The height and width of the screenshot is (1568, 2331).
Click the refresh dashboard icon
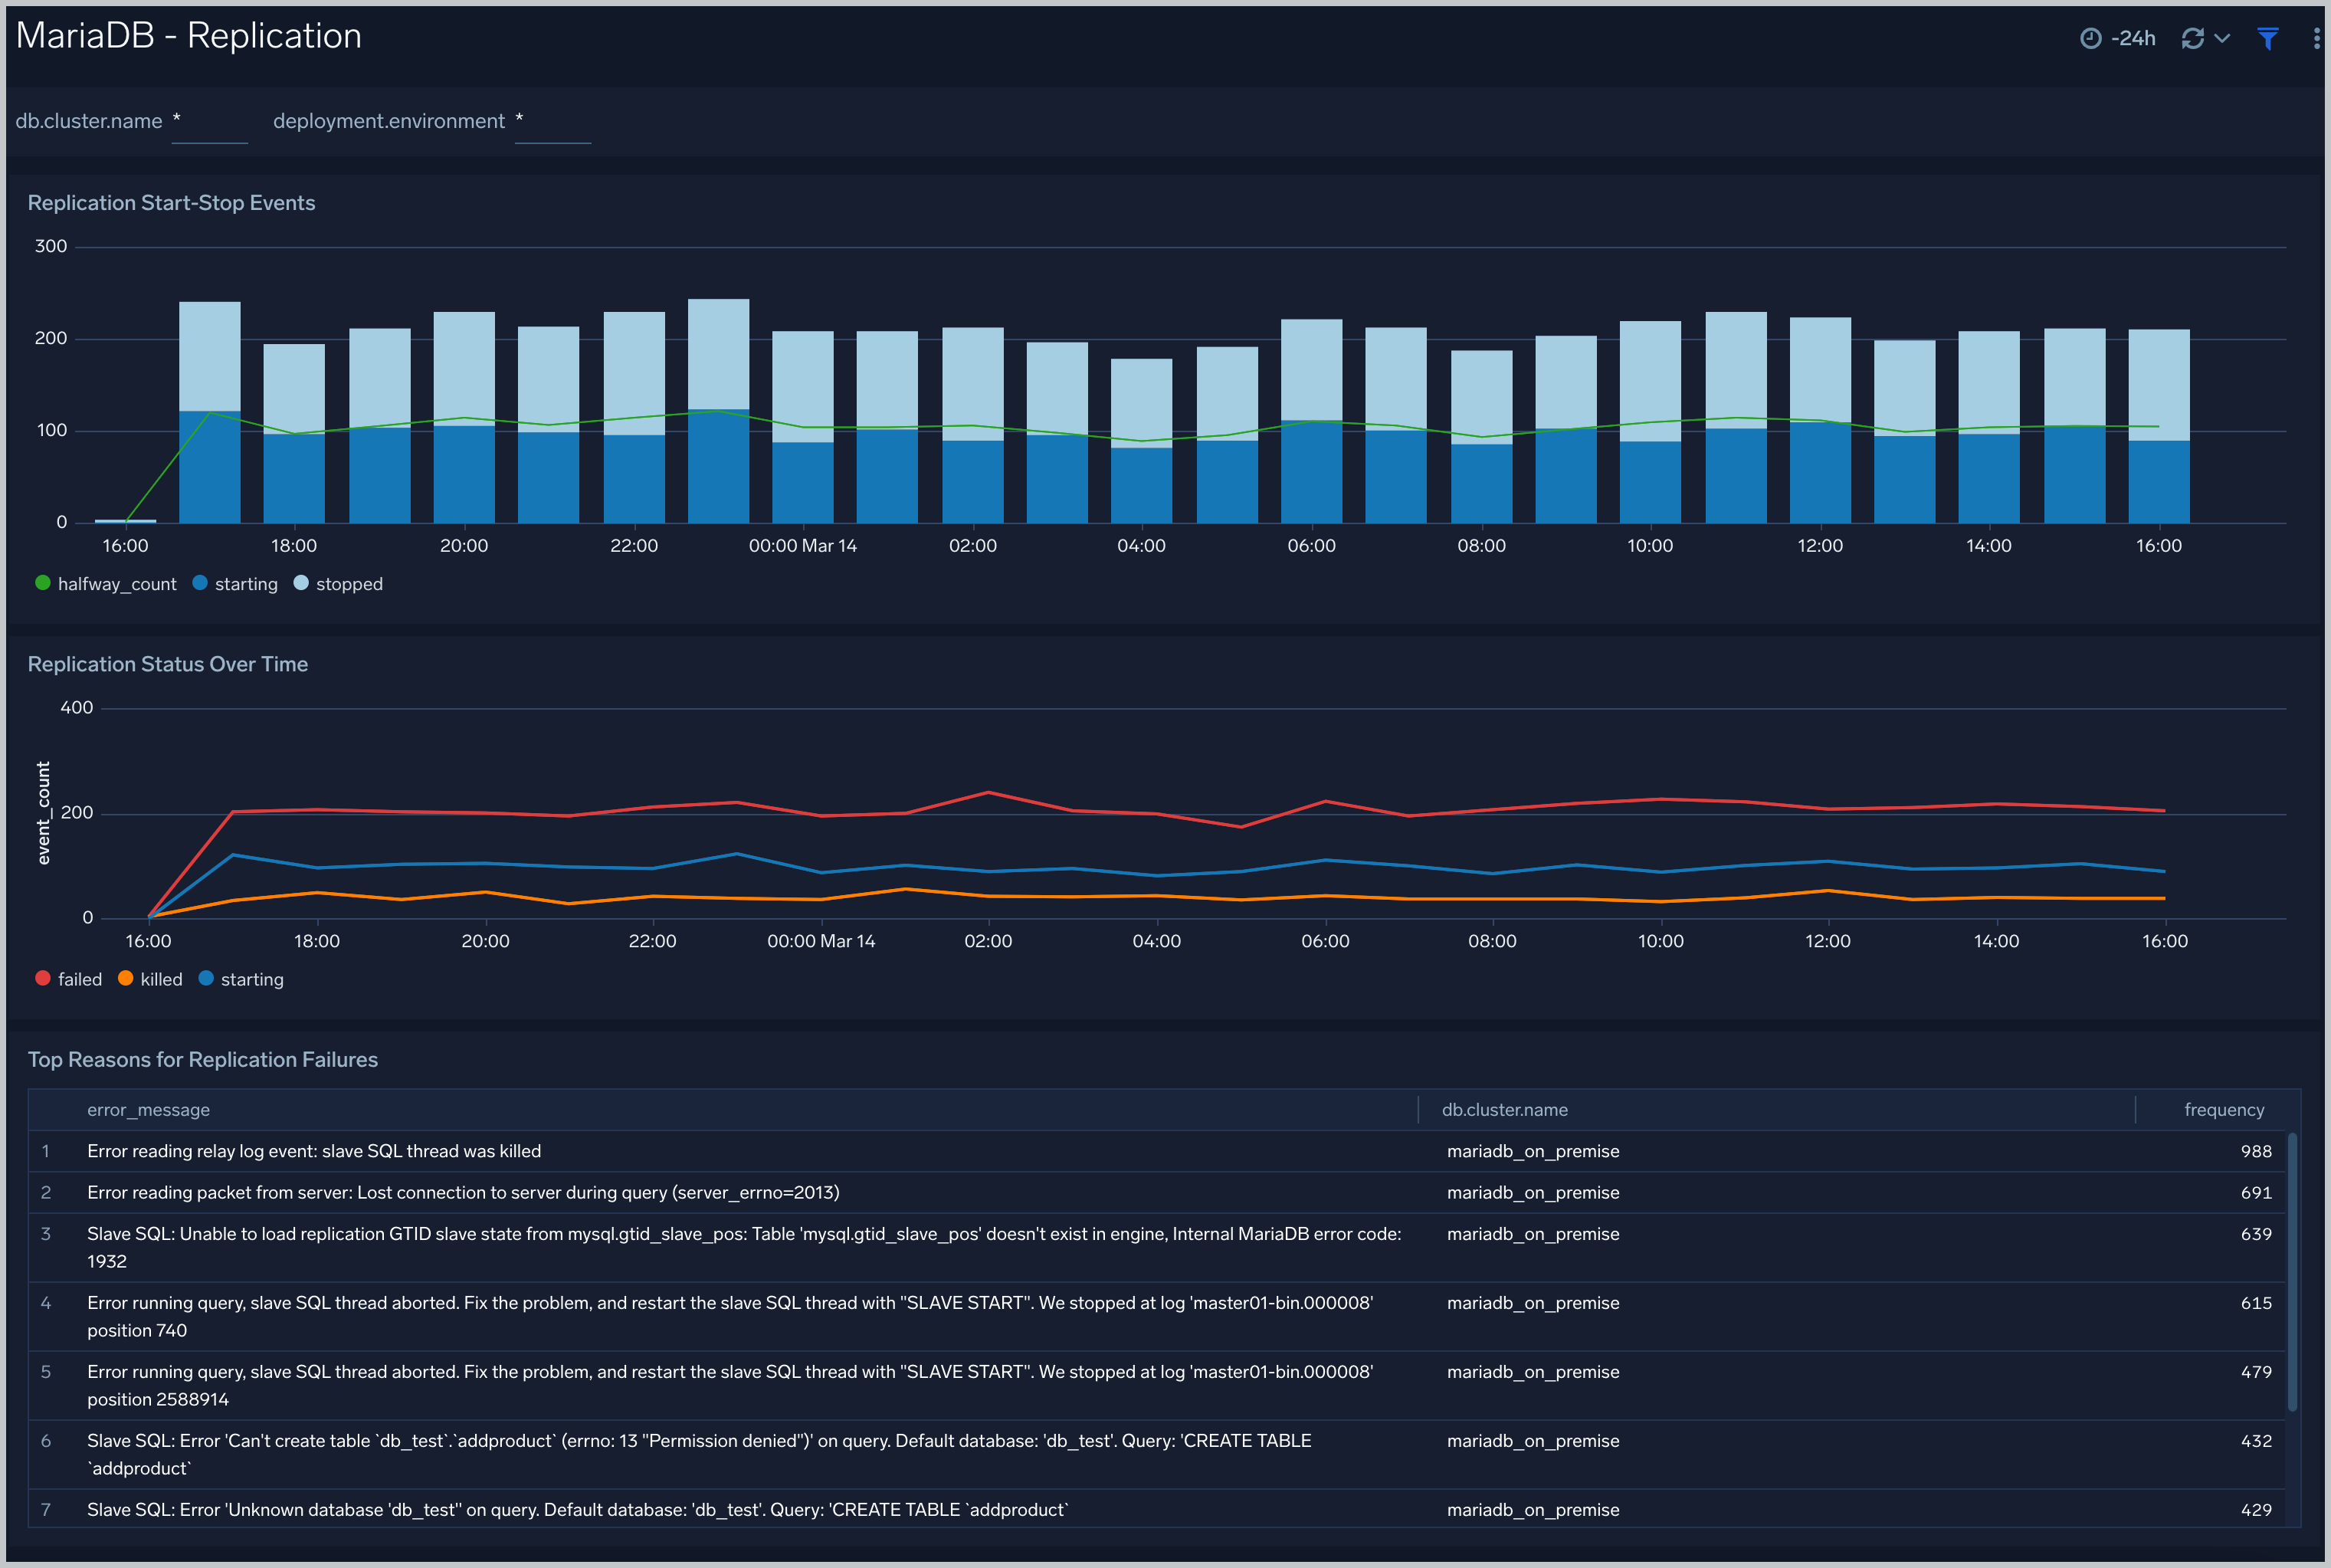[x=2193, y=38]
